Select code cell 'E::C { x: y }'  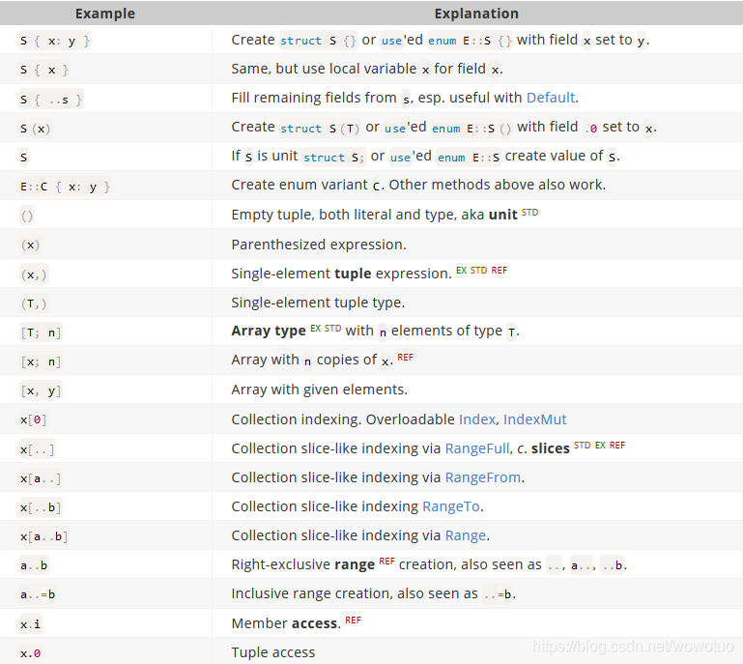65,187
